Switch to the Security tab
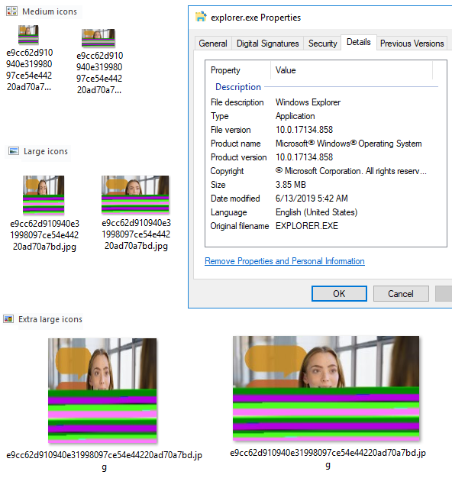This screenshot has height=478, width=452. coord(322,44)
